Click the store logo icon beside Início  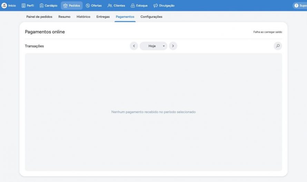4,5
